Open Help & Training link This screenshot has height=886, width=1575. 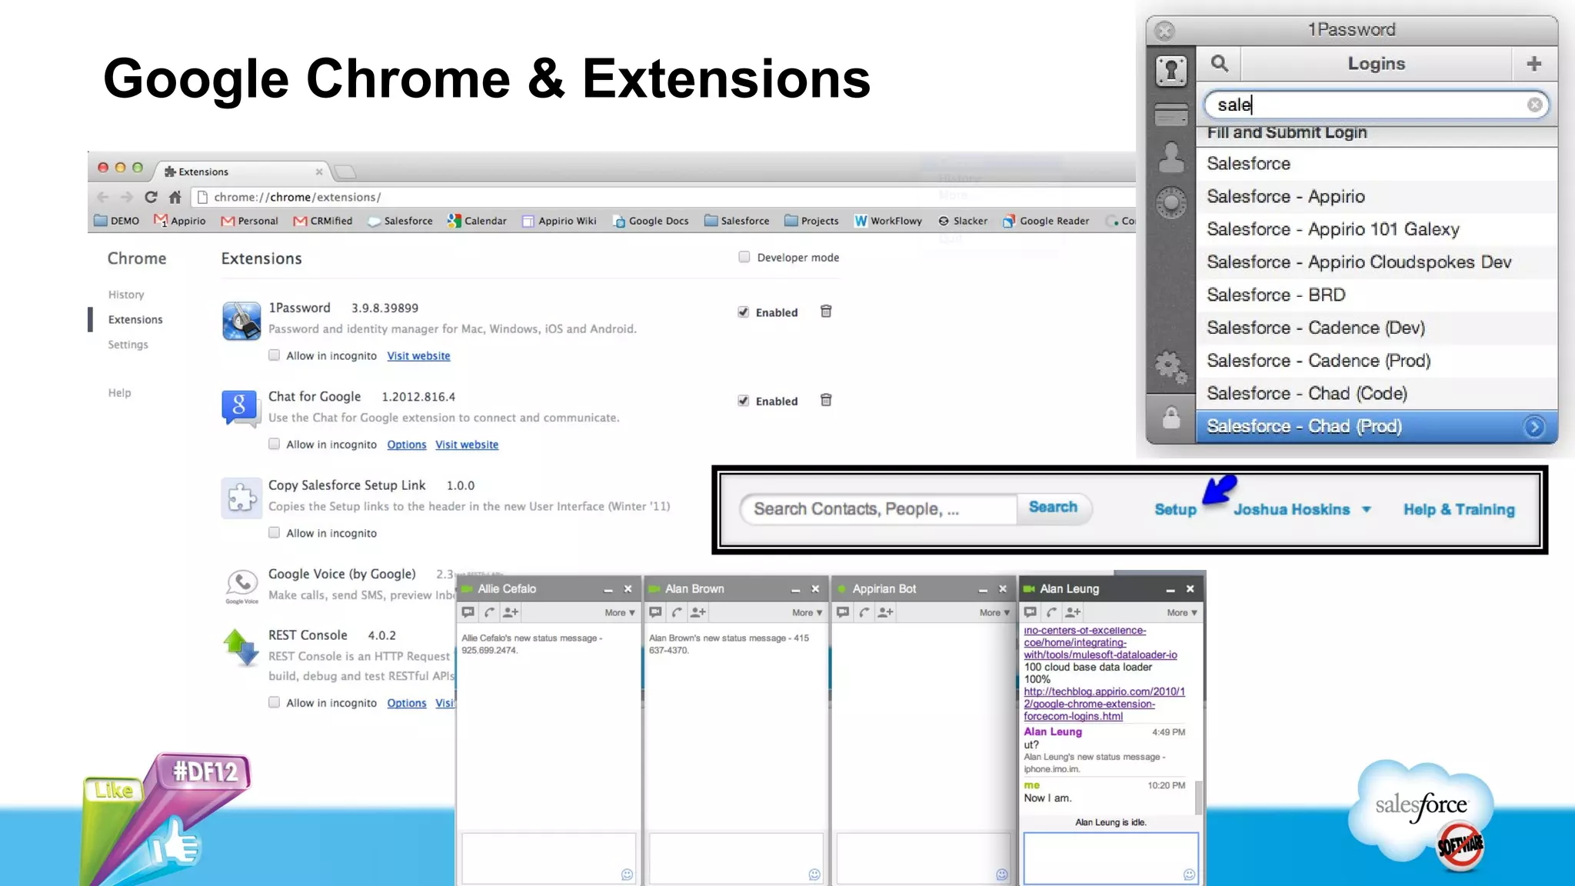point(1459,509)
